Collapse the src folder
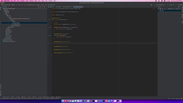 coord(5,14)
